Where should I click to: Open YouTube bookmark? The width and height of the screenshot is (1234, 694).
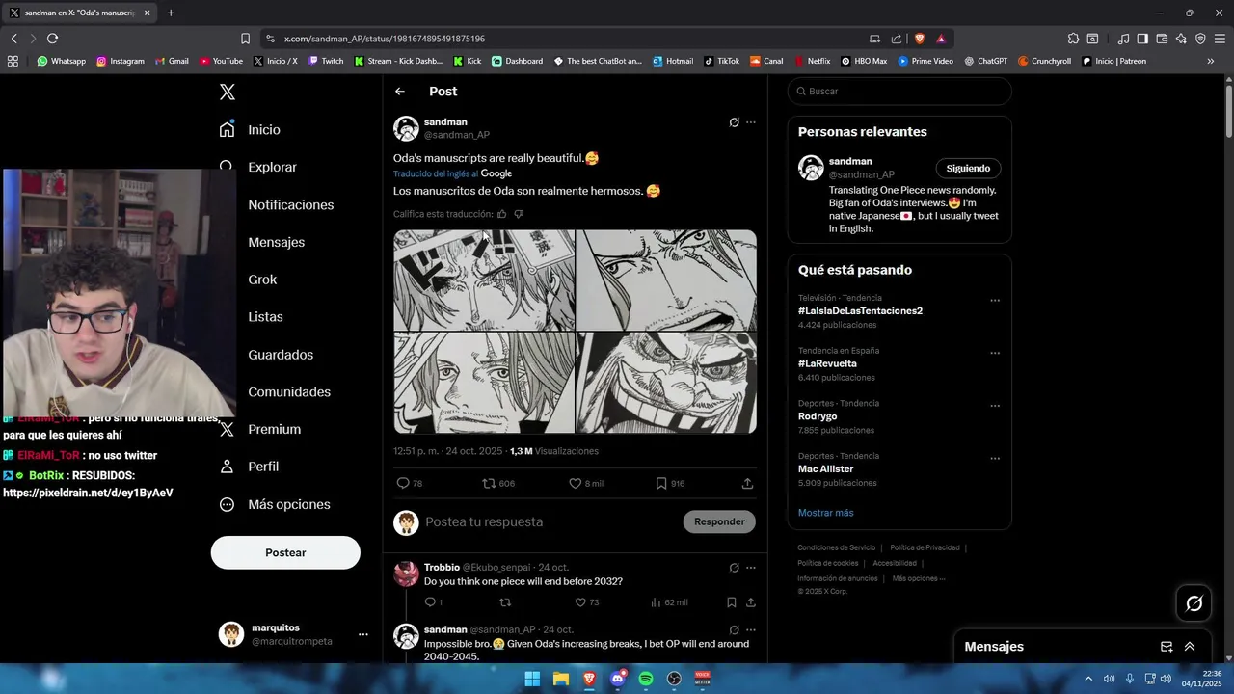[x=221, y=61]
